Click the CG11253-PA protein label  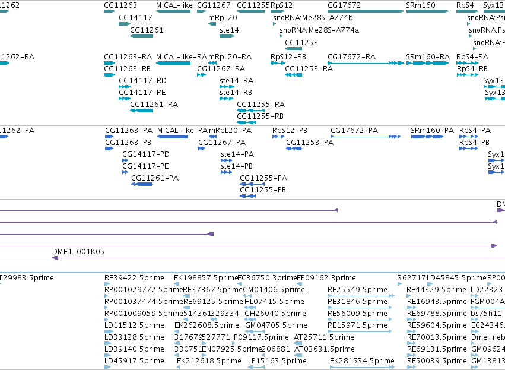pos(310,143)
